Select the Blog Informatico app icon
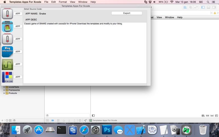Viewport: 219px width, 137px height. point(7,52)
